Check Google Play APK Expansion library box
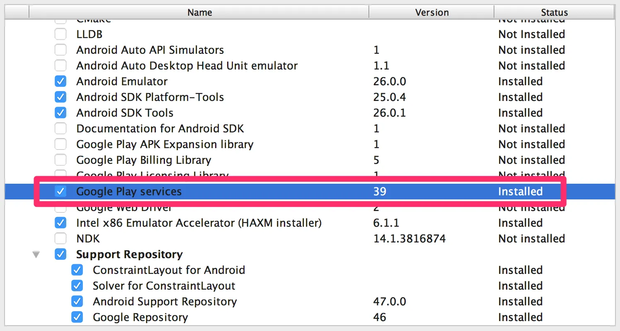 pos(61,144)
